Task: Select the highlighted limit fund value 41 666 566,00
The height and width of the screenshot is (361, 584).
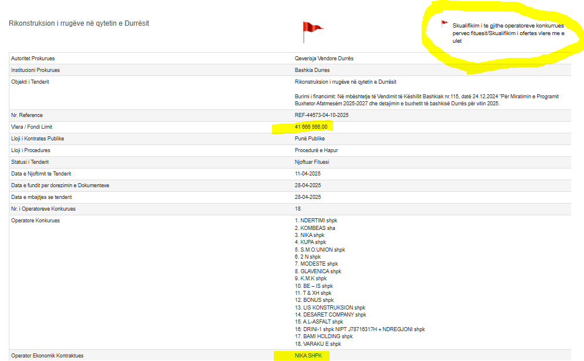Action: pos(311,127)
